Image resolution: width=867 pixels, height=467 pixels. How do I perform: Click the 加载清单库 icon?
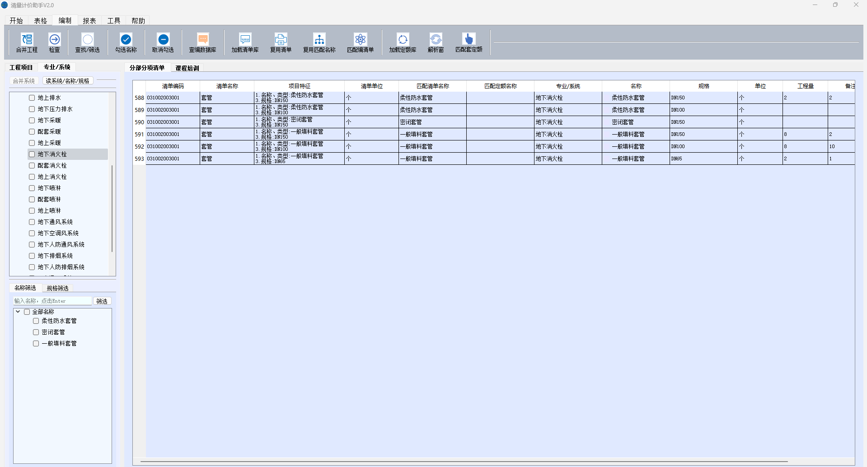tap(245, 39)
